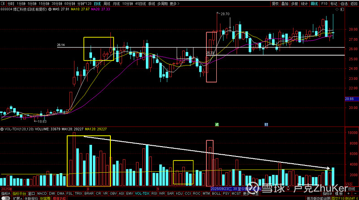Select the 指标B tab
The image size is (359, 200).
point(328,194)
